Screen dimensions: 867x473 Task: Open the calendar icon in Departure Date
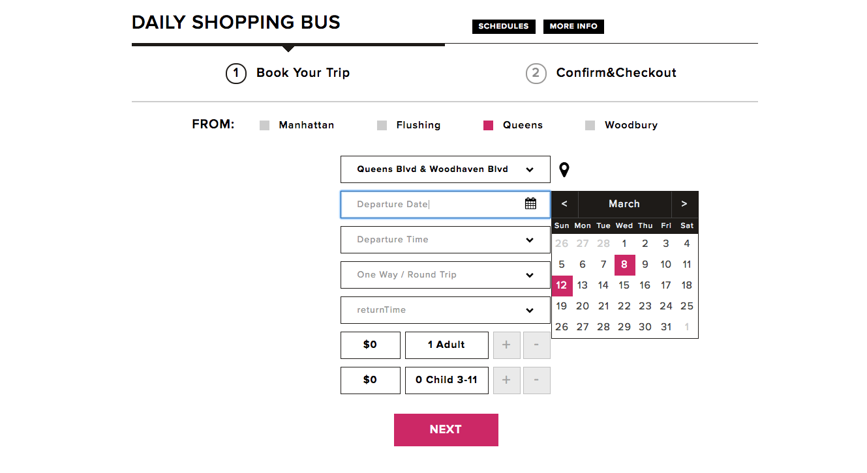pyautogui.click(x=530, y=204)
